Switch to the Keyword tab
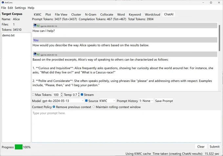Image resolution: width=223 pixels, height=156 pixels. [x=135, y=14]
